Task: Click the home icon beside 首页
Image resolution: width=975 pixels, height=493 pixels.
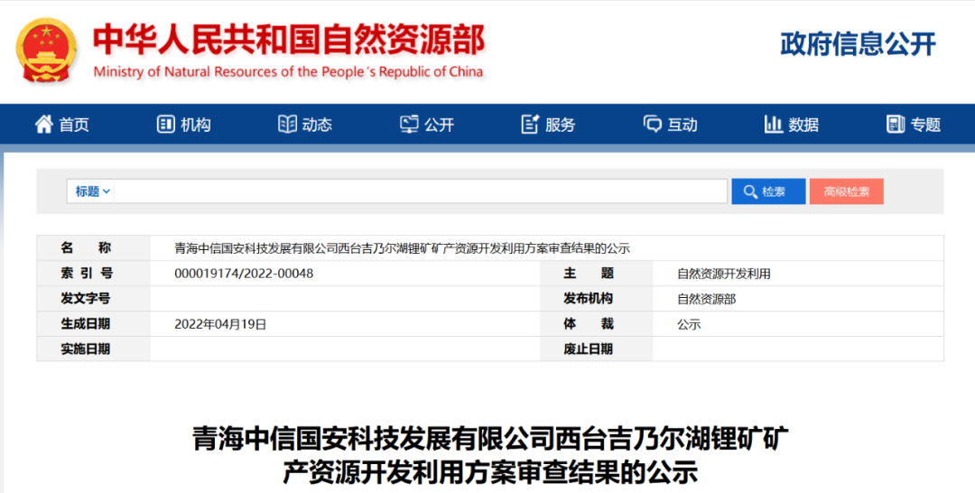Action: (x=43, y=125)
